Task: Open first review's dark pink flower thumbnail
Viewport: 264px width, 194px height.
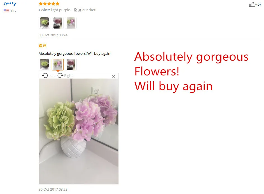Action: click(x=58, y=23)
